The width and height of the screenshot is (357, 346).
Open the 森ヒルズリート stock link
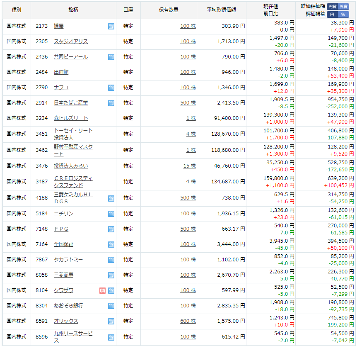point(71,118)
